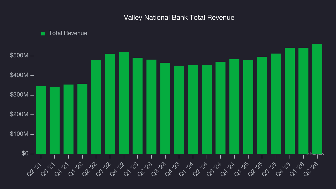336x189 pixels.
Task: Select the Q1 '23 revenue bar
Action: (138, 106)
